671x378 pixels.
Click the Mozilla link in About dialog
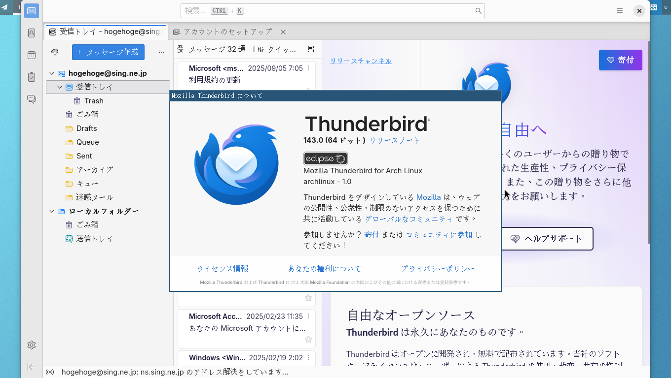pos(428,197)
